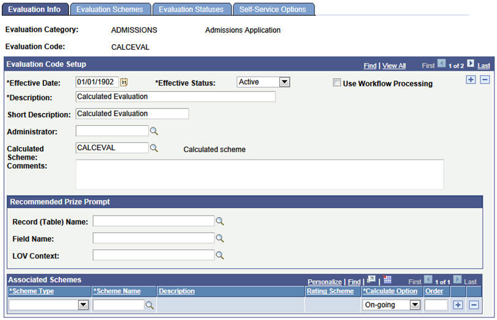The image size is (497, 320).
Task: Sort by Scheme Name column header
Action: [117, 291]
